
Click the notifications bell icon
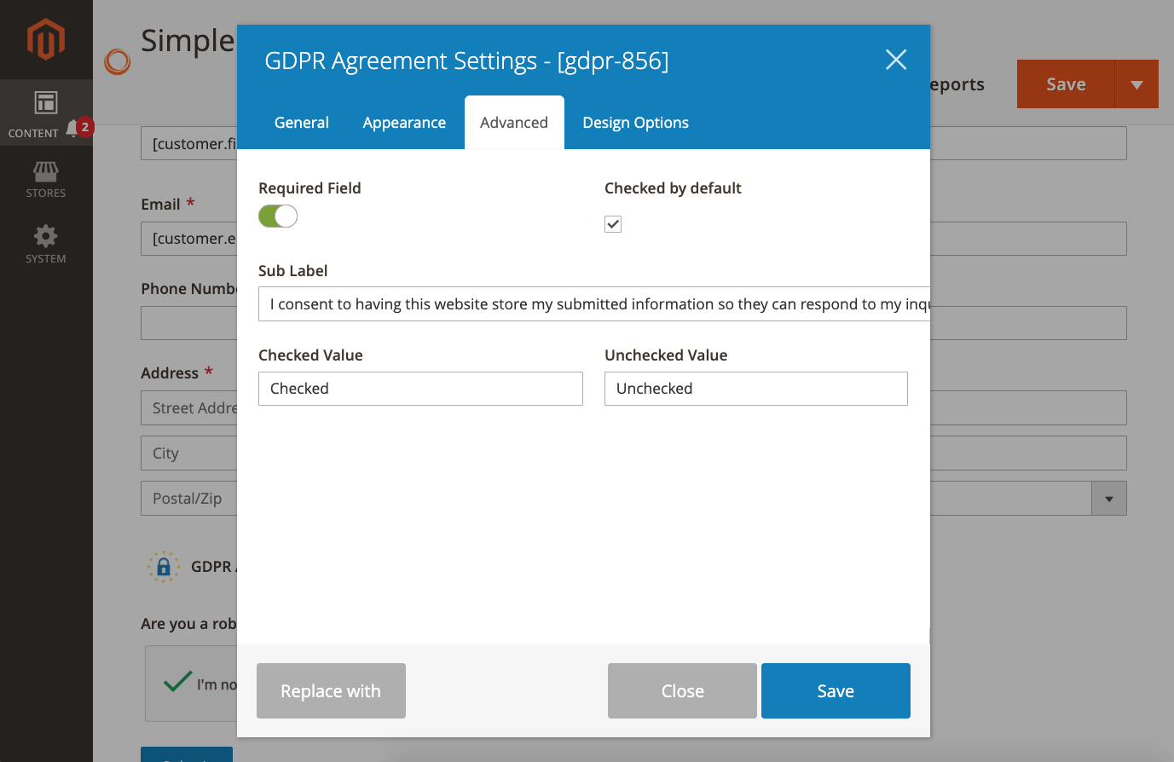73,128
